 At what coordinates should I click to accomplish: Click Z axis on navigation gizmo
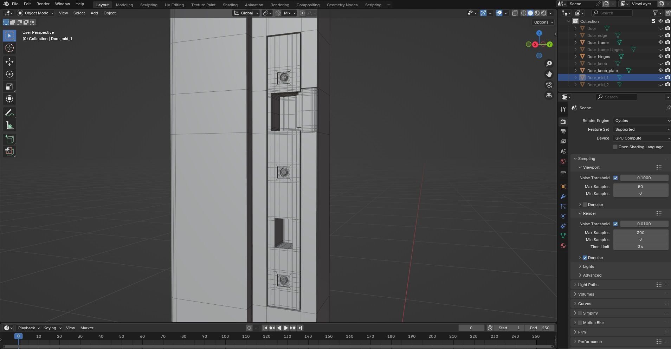[x=539, y=33]
